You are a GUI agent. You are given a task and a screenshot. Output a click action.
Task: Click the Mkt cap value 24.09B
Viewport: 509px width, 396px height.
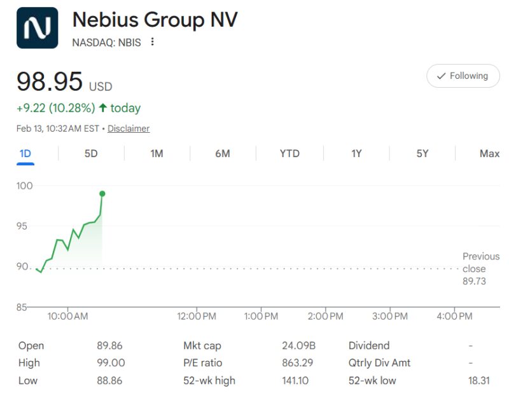point(298,346)
